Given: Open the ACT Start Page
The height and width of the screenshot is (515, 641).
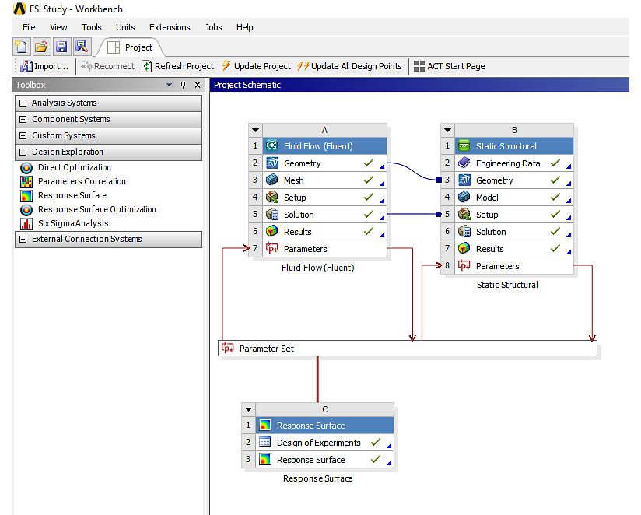Looking at the screenshot, I should (450, 66).
